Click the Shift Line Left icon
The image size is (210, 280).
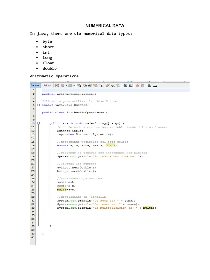click(x=125, y=86)
